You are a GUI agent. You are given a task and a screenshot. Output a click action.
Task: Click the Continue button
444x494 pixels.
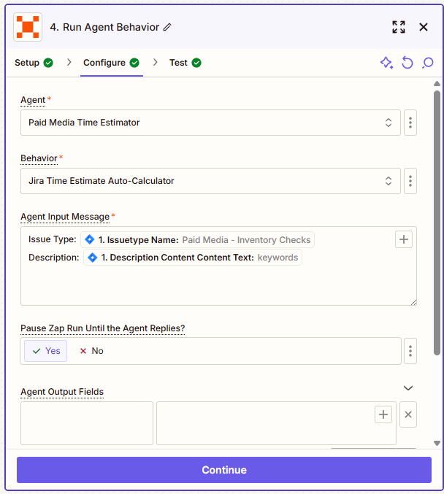click(224, 470)
